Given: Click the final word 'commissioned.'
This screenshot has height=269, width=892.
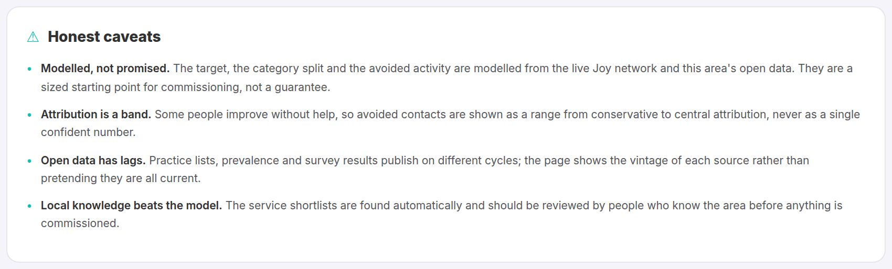Looking at the screenshot, I should tap(80, 223).
